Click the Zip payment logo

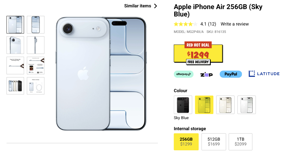(206, 74)
